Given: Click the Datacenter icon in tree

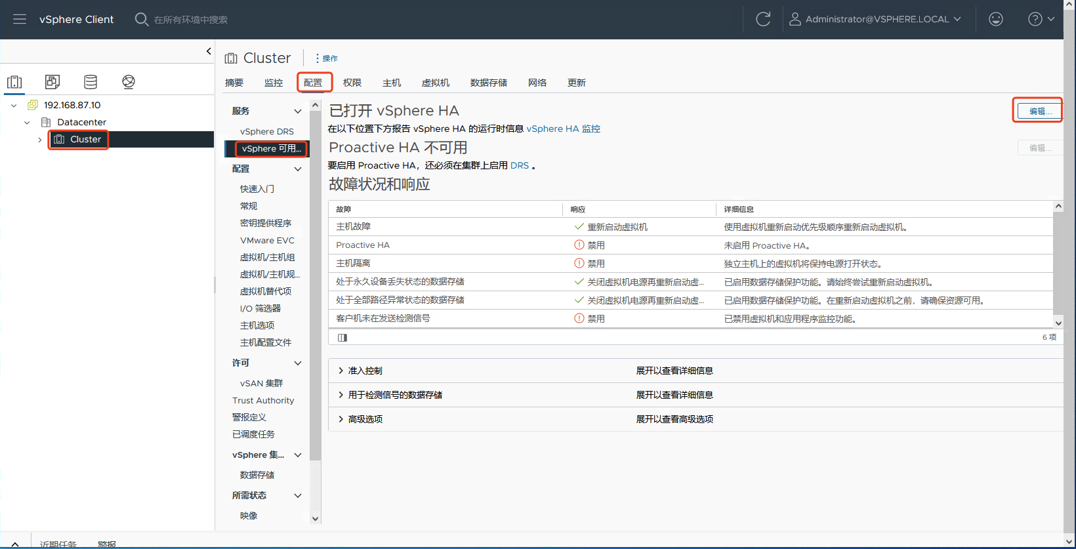Looking at the screenshot, I should 46,122.
